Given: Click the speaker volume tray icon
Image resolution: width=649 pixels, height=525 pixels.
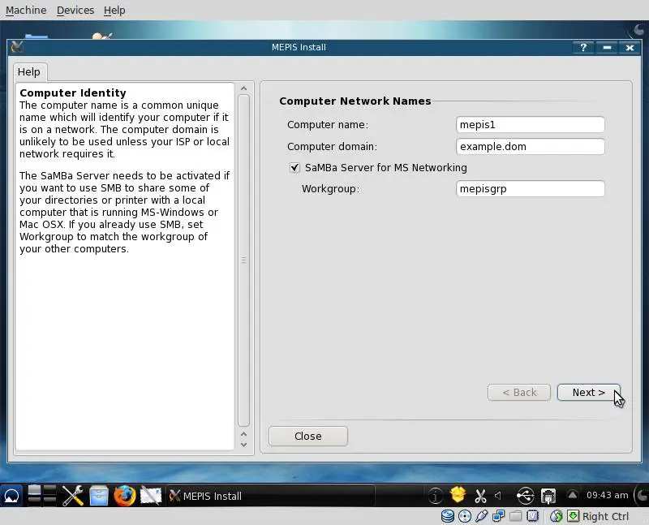Looking at the screenshot, I should point(498,495).
